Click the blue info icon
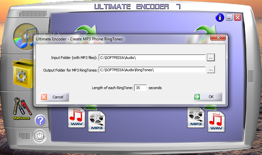This screenshot has height=155, width=262. [x=220, y=17]
